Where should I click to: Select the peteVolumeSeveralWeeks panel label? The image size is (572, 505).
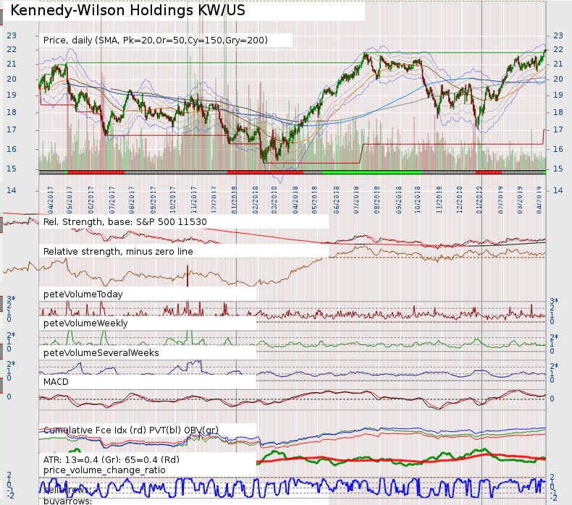[x=101, y=353]
